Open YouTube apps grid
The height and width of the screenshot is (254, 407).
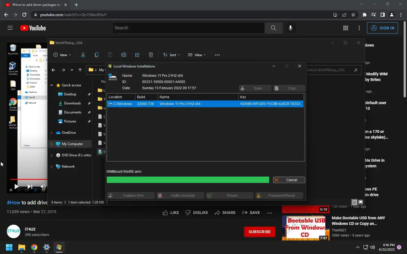point(345,28)
